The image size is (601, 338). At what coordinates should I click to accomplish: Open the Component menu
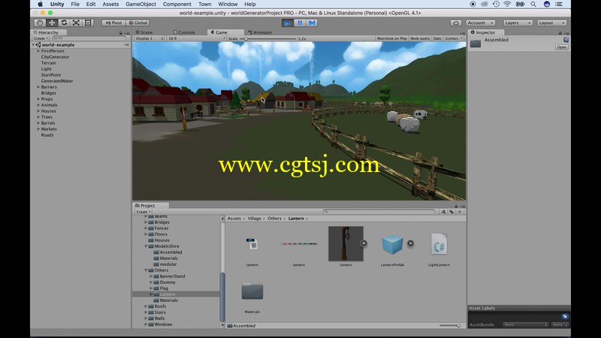point(177,5)
